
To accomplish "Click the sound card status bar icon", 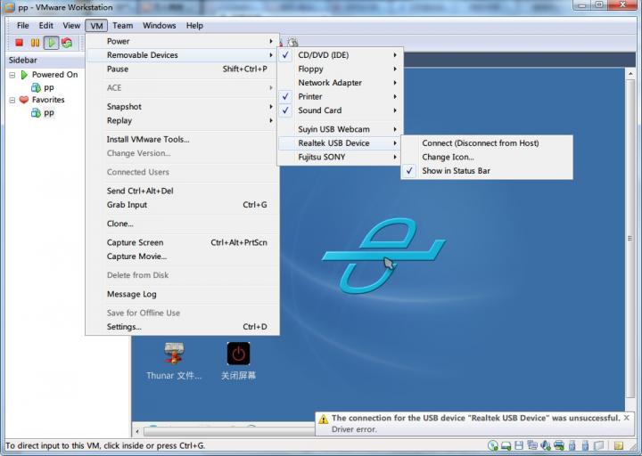I will (546, 445).
